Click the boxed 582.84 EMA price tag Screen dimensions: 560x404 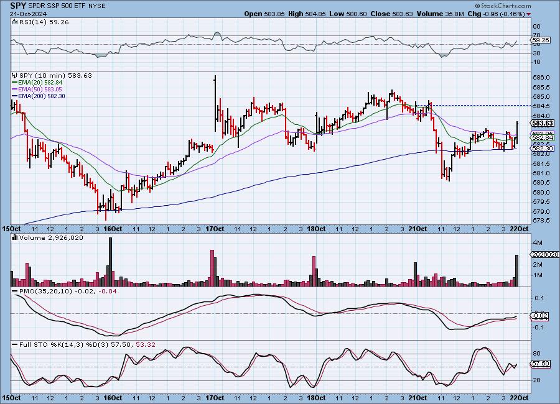point(543,137)
